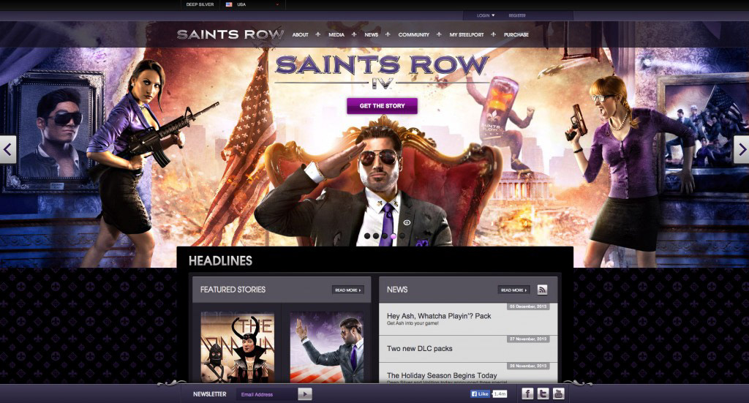Open the News RSS feed icon
The height and width of the screenshot is (403, 749).
pyautogui.click(x=542, y=290)
